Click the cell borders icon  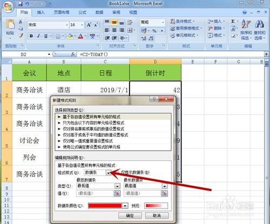tap(58, 36)
